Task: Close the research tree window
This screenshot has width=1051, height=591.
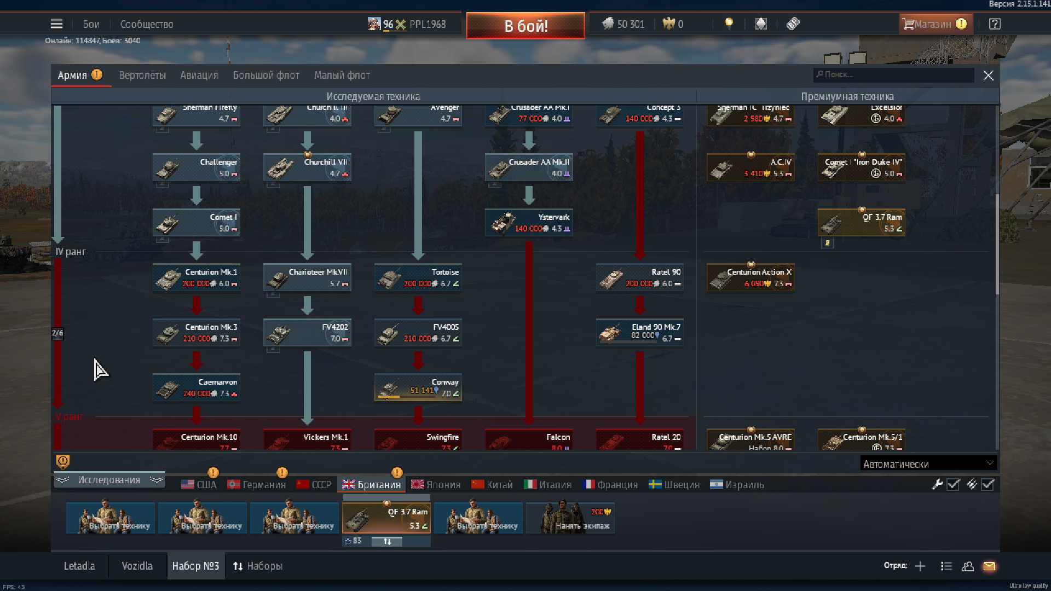Action: pyautogui.click(x=988, y=76)
